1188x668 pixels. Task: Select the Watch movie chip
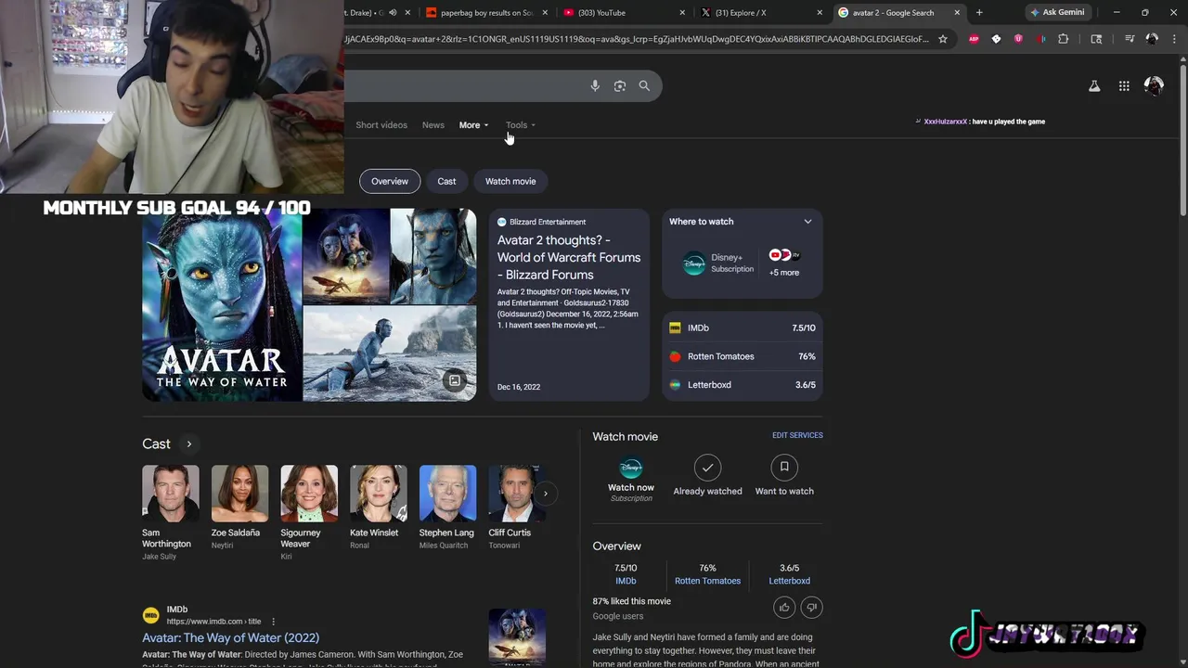coord(510,181)
